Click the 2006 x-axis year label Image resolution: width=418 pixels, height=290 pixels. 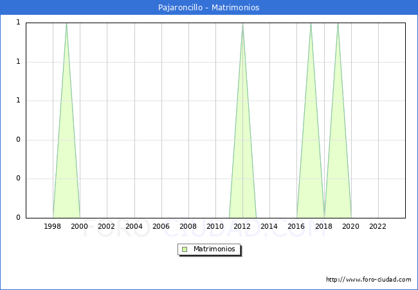(x=161, y=226)
